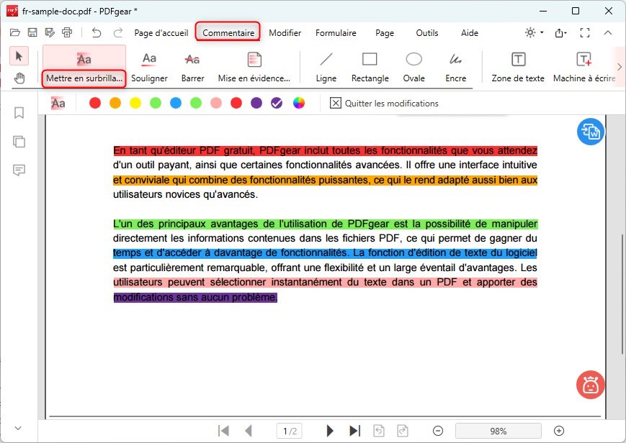Pick the orange highlight color swatch
Screen dimensions: 626x443
tap(115, 103)
